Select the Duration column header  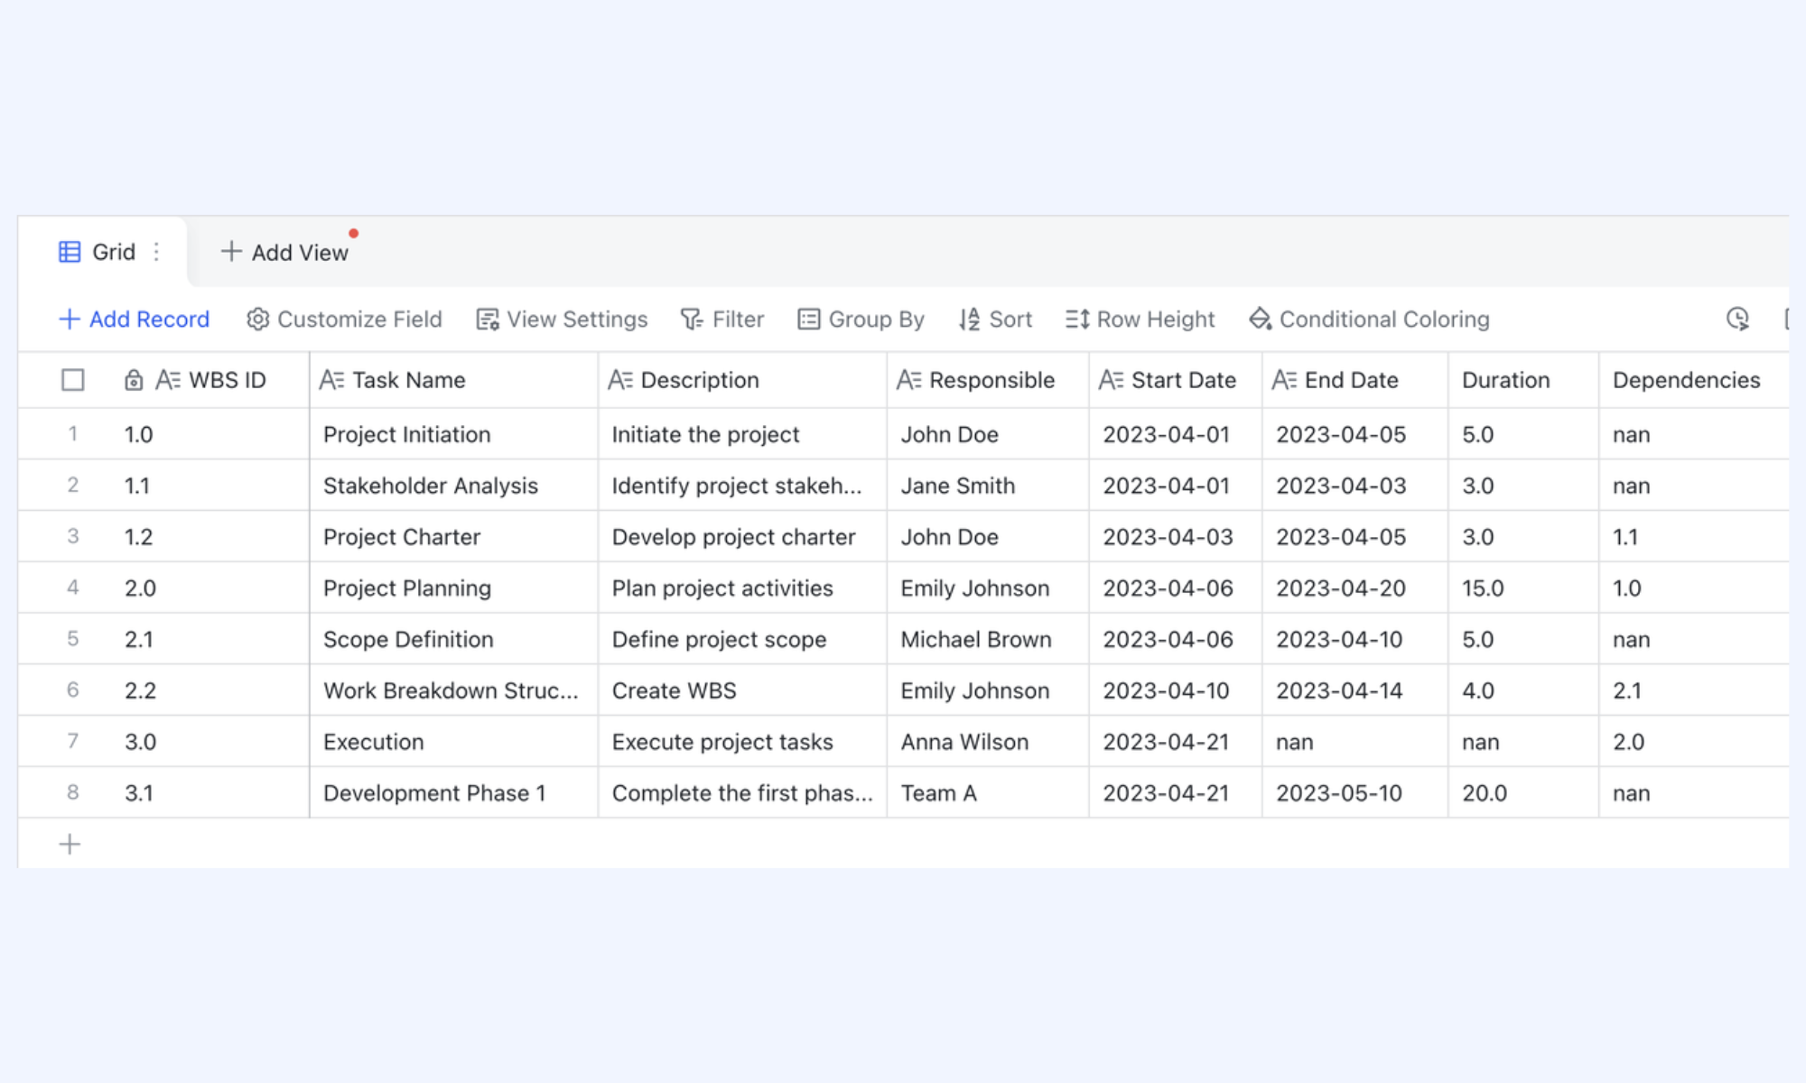[x=1523, y=380]
